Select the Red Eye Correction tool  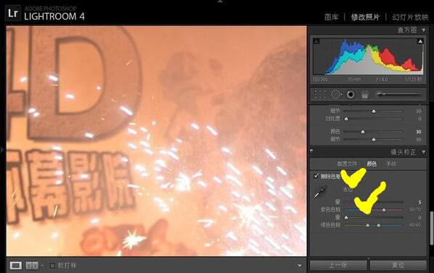[351, 95]
